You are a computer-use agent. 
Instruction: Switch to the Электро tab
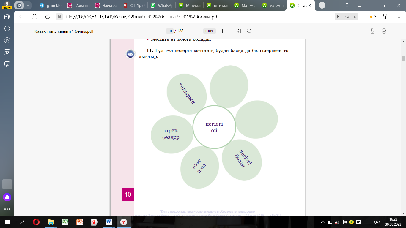coord(106,5)
